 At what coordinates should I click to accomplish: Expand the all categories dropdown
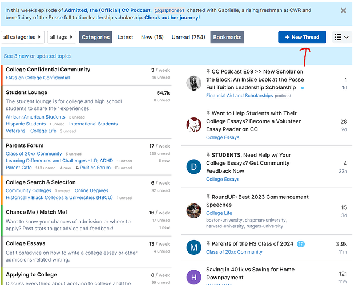22,37
